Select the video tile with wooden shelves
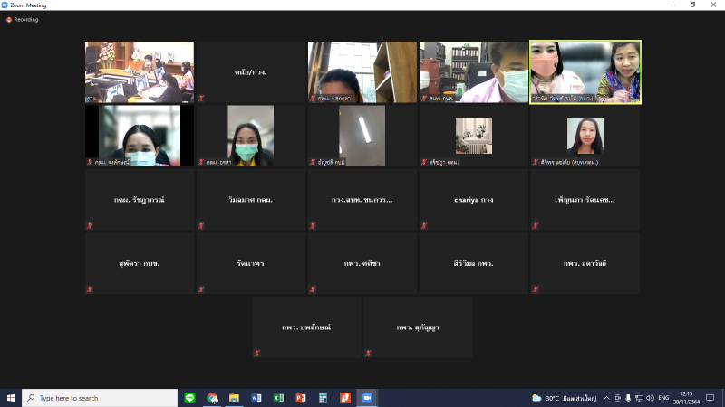725x407 pixels. [362, 72]
